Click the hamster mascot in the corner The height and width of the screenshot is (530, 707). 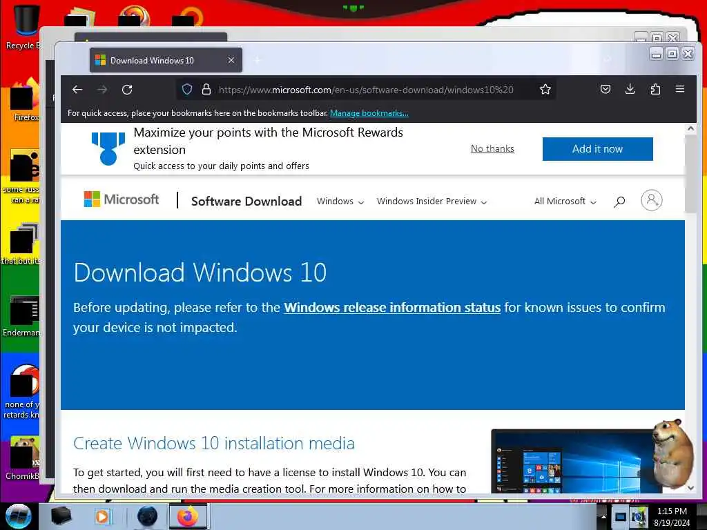pyautogui.click(x=672, y=453)
